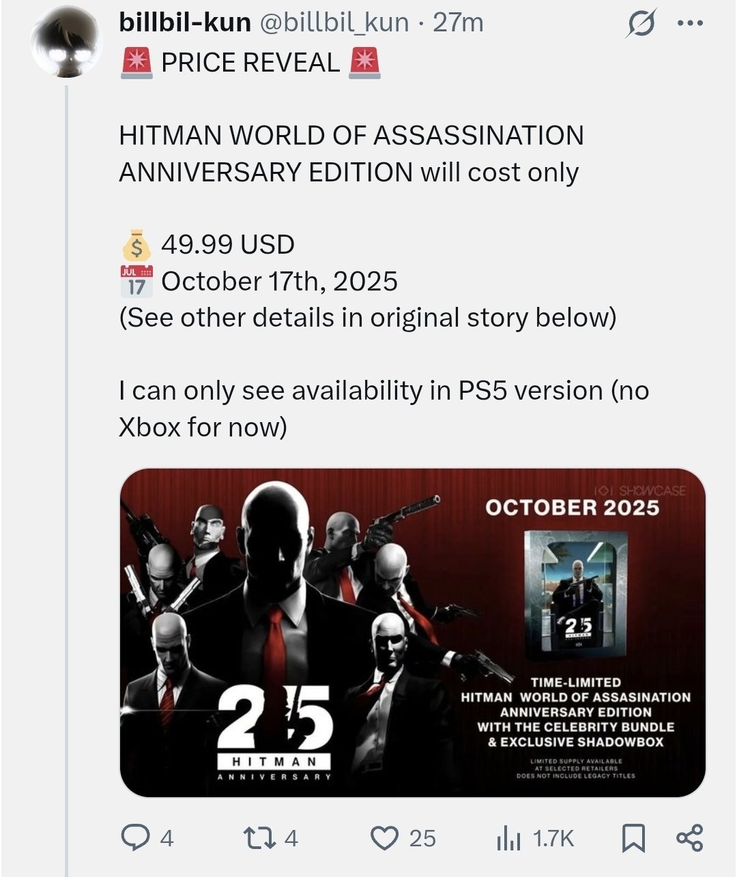737x877 pixels.
Task: Share the post via share icon
Action: pyautogui.click(x=689, y=837)
